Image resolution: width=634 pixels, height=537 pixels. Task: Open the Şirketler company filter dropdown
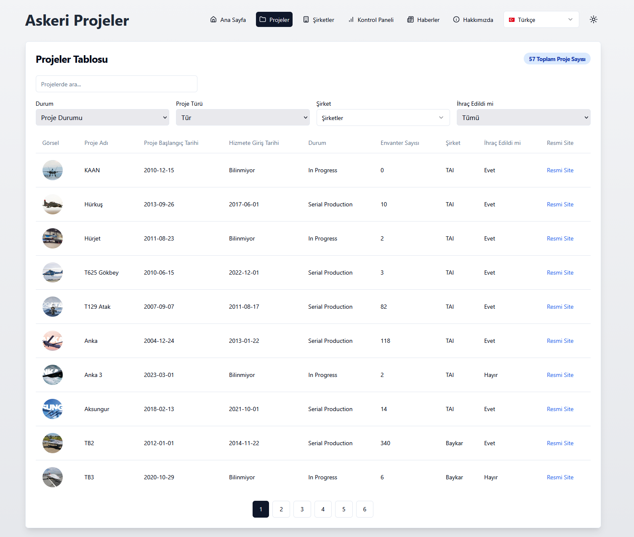point(383,118)
